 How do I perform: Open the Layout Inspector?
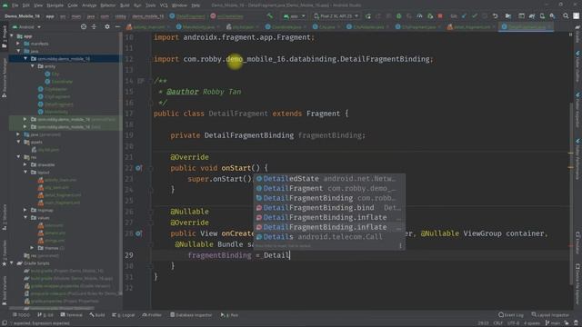point(550,315)
